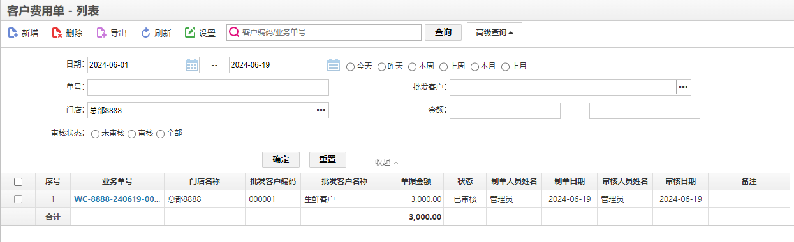Select 未审核 audit status radio
Screen dimensions: 794x242
click(x=95, y=134)
